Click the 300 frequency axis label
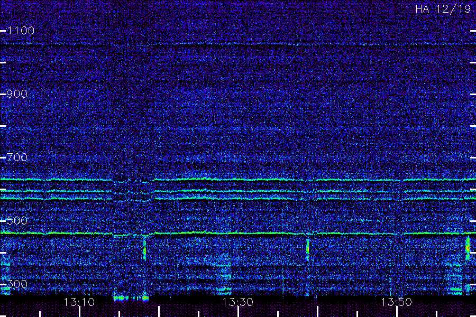This screenshot has height=317, width=476. coord(17,284)
